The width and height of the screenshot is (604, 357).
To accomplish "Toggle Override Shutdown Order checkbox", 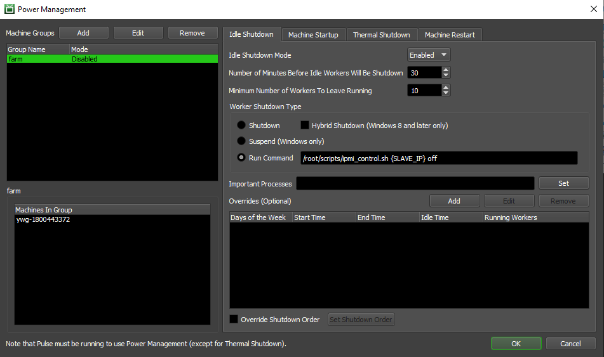I will pyautogui.click(x=234, y=320).
